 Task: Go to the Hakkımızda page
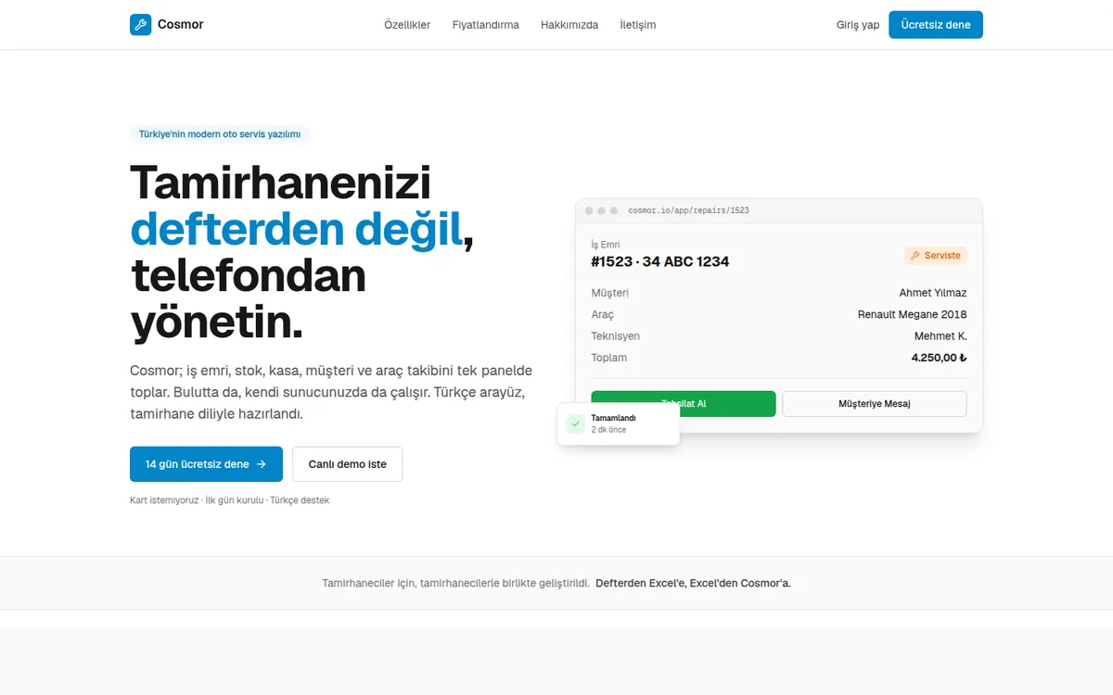(569, 25)
